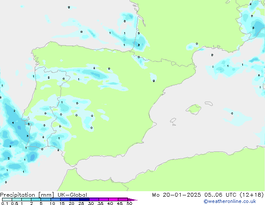Open the weatheronline.co.uk credit link
The image size is (265, 205).
pyautogui.click(x=230, y=201)
